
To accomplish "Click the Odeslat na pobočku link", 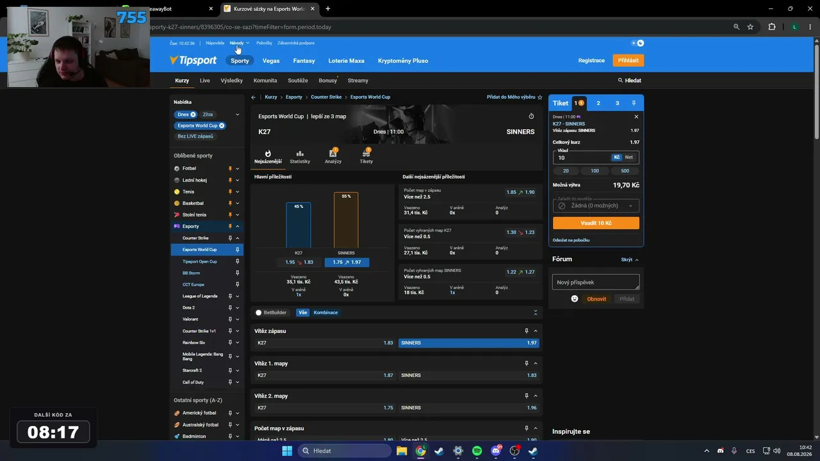I will [x=571, y=240].
